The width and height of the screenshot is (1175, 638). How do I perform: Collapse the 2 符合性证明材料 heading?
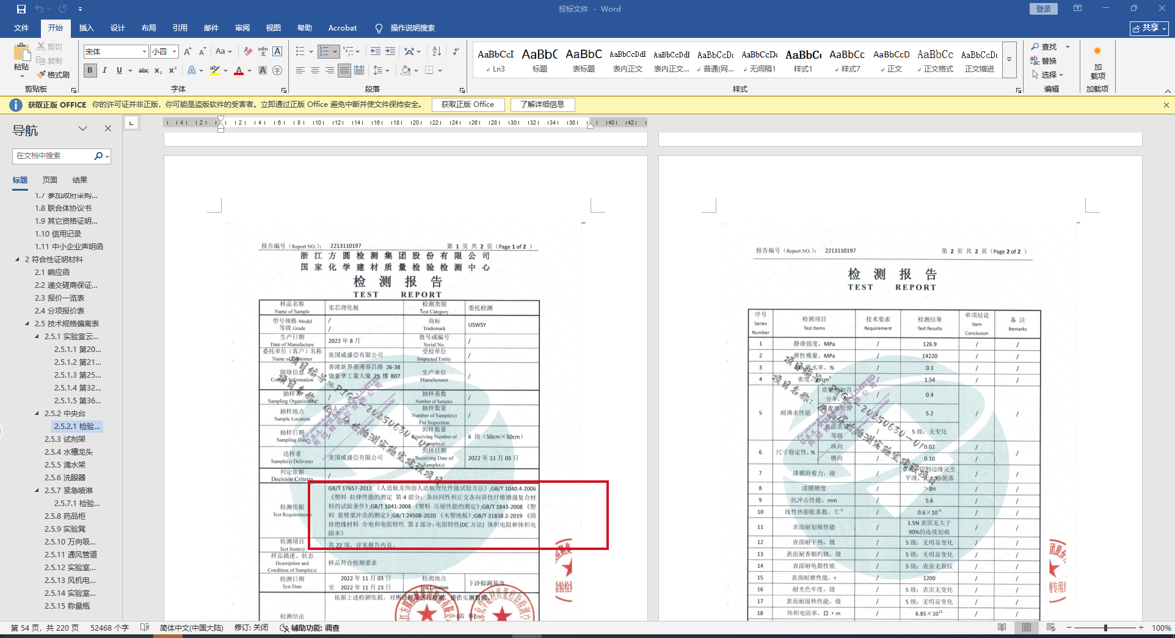(x=17, y=260)
